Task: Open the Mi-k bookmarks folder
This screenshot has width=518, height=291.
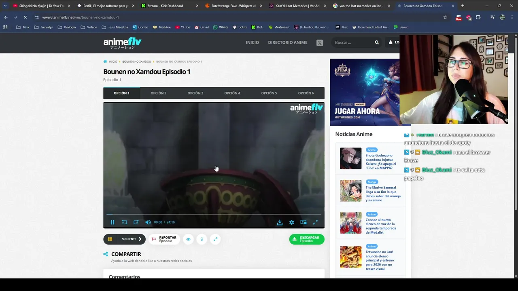Action: pos(23,27)
